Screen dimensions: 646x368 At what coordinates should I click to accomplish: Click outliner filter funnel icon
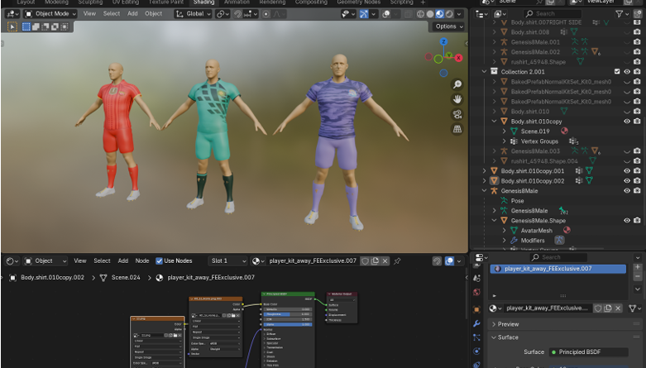click(620, 14)
